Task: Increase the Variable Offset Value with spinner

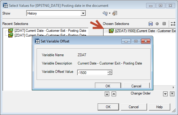Action: (x=110, y=71)
